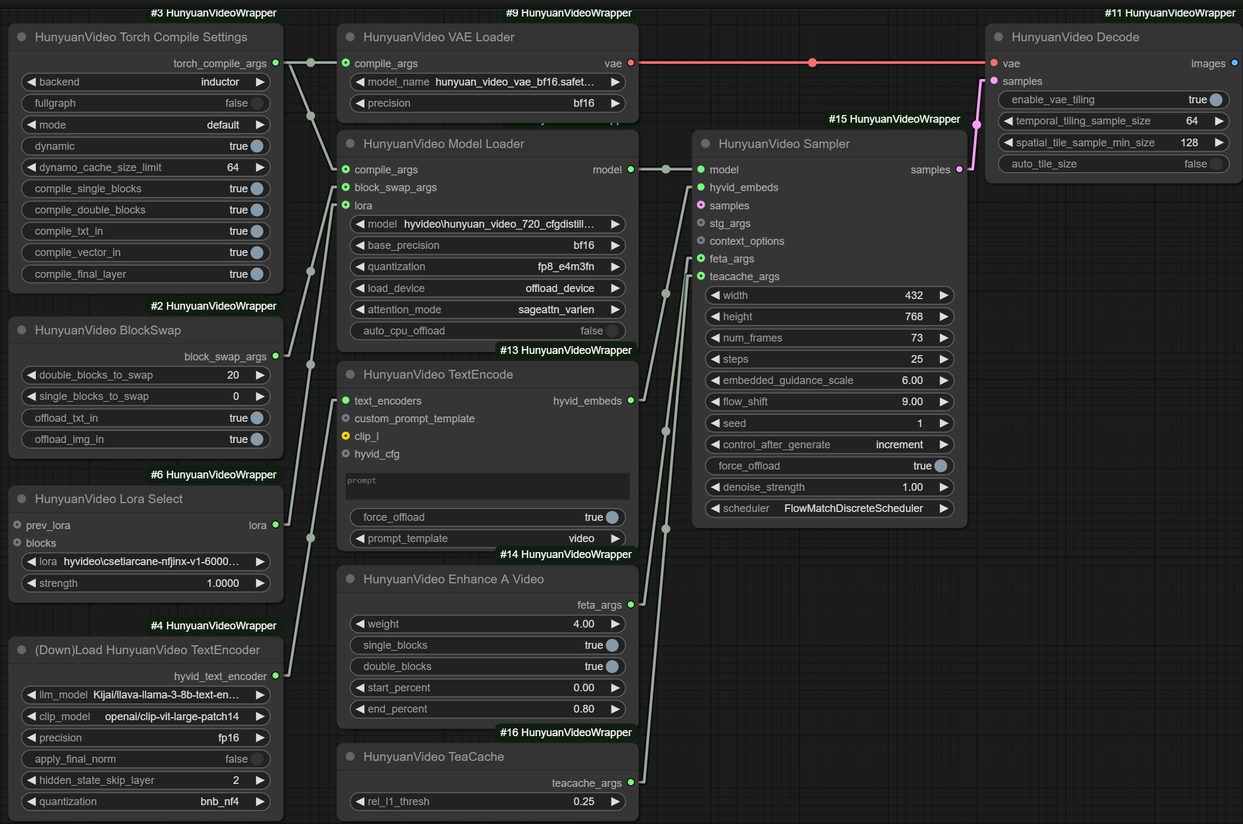Toggle dynamic in Torch Compile Settings
Viewport: 1243px width, 824px height.
146,146
